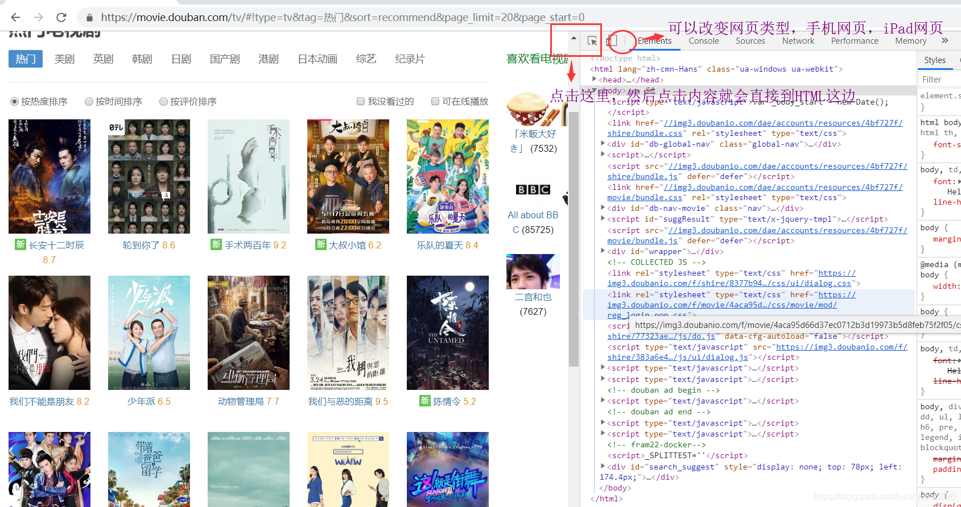Click the browser forward arrow
Screen dimensions: 961x507
pos(38,17)
